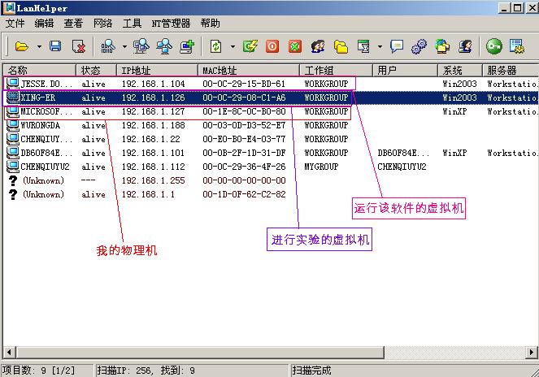Sort by the 用户 column header
The image size is (539, 377).
tap(406, 70)
